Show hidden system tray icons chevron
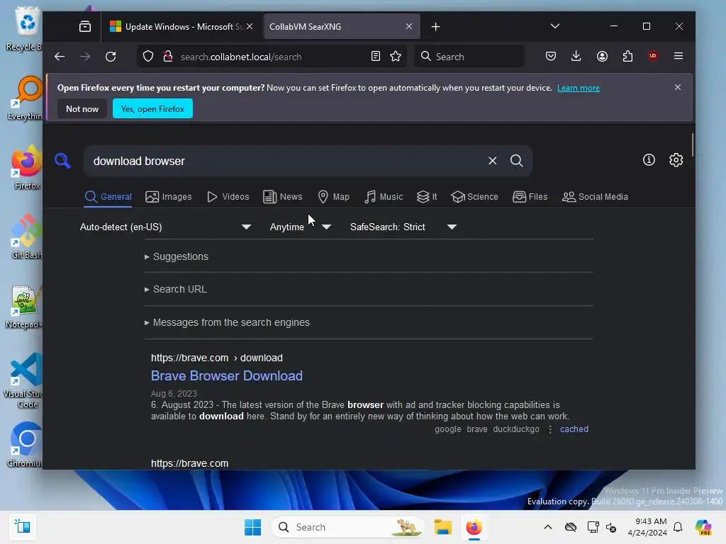 [548, 527]
